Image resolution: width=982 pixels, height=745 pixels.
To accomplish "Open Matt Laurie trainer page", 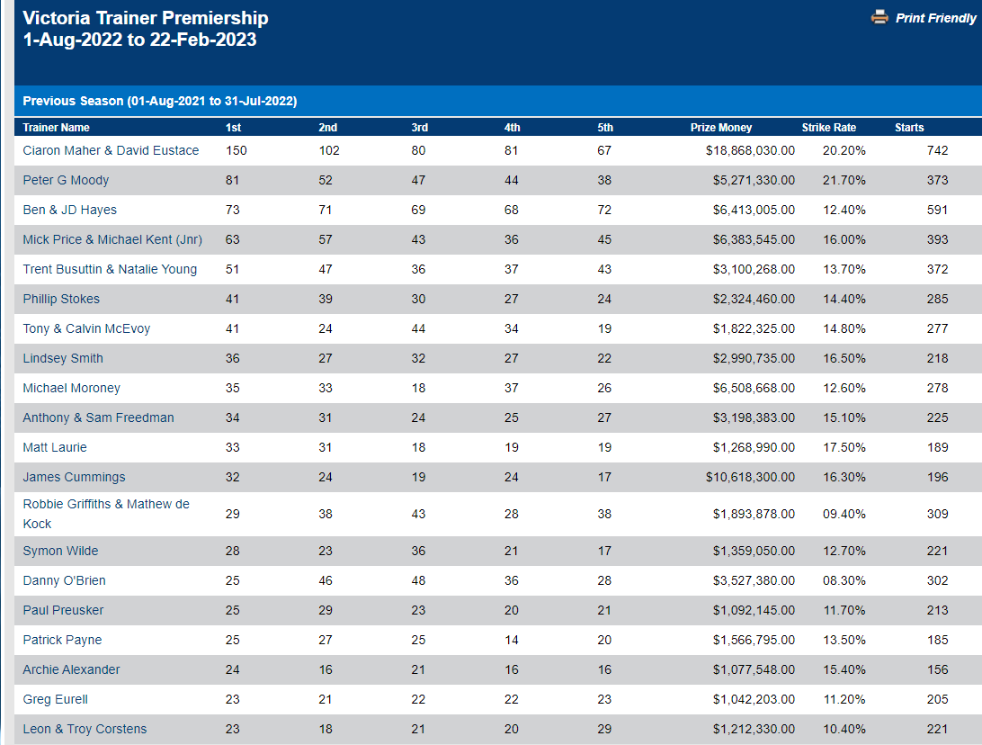I will [x=55, y=447].
